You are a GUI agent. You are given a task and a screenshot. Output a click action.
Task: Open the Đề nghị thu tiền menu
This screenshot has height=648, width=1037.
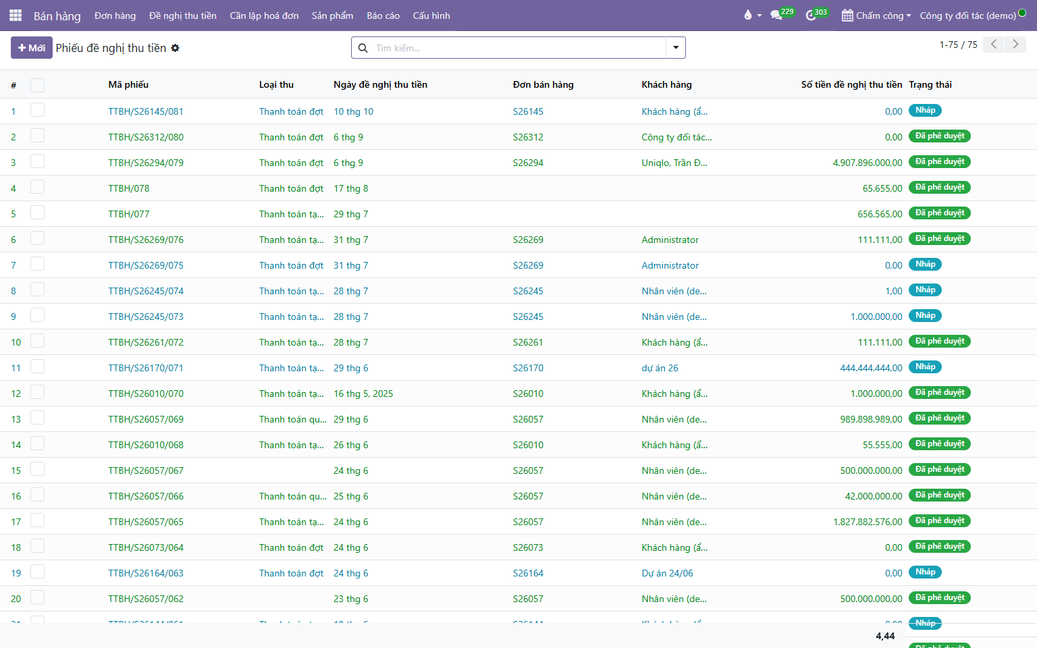(183, 16)
